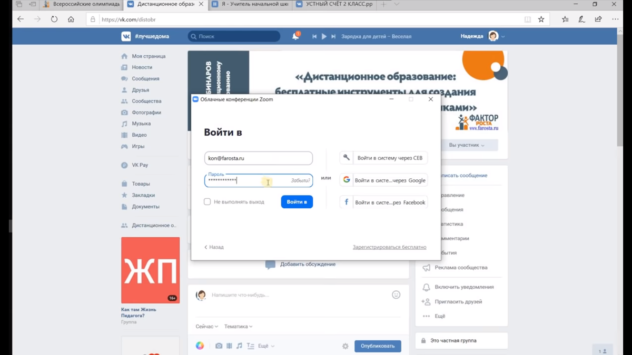
Task: Go to browser Home page
Action: click(71, 19)
